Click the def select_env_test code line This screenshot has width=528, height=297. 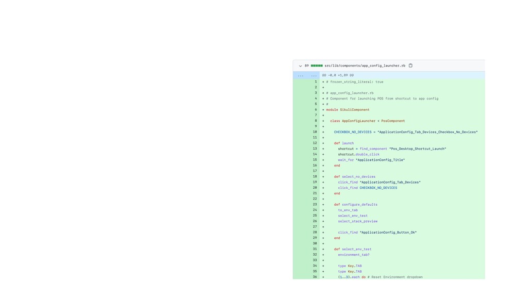(x=353, y=249)
